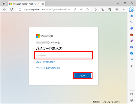This screenshot has width=136, height=104.
Task: Open Settings and more menu
Action: (x=124, y=9)
